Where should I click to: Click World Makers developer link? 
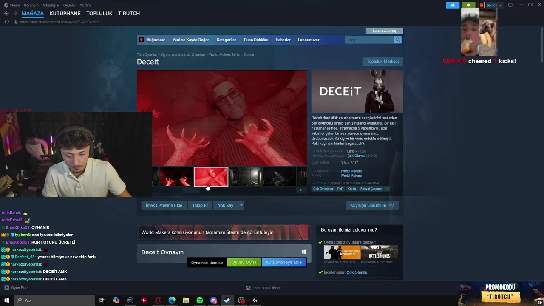[351, 171]
